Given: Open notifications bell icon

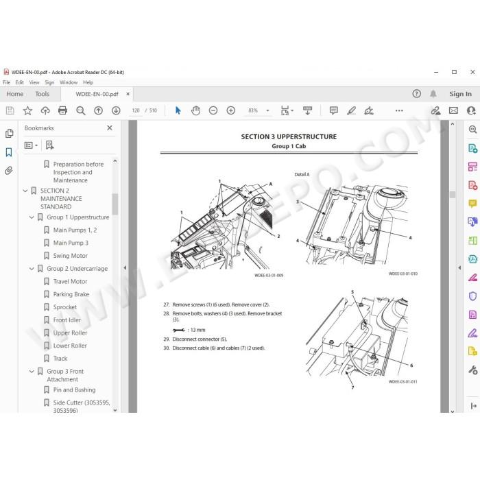Looking at the screenshot, I should pyautogui.click(x=433, y=94).
